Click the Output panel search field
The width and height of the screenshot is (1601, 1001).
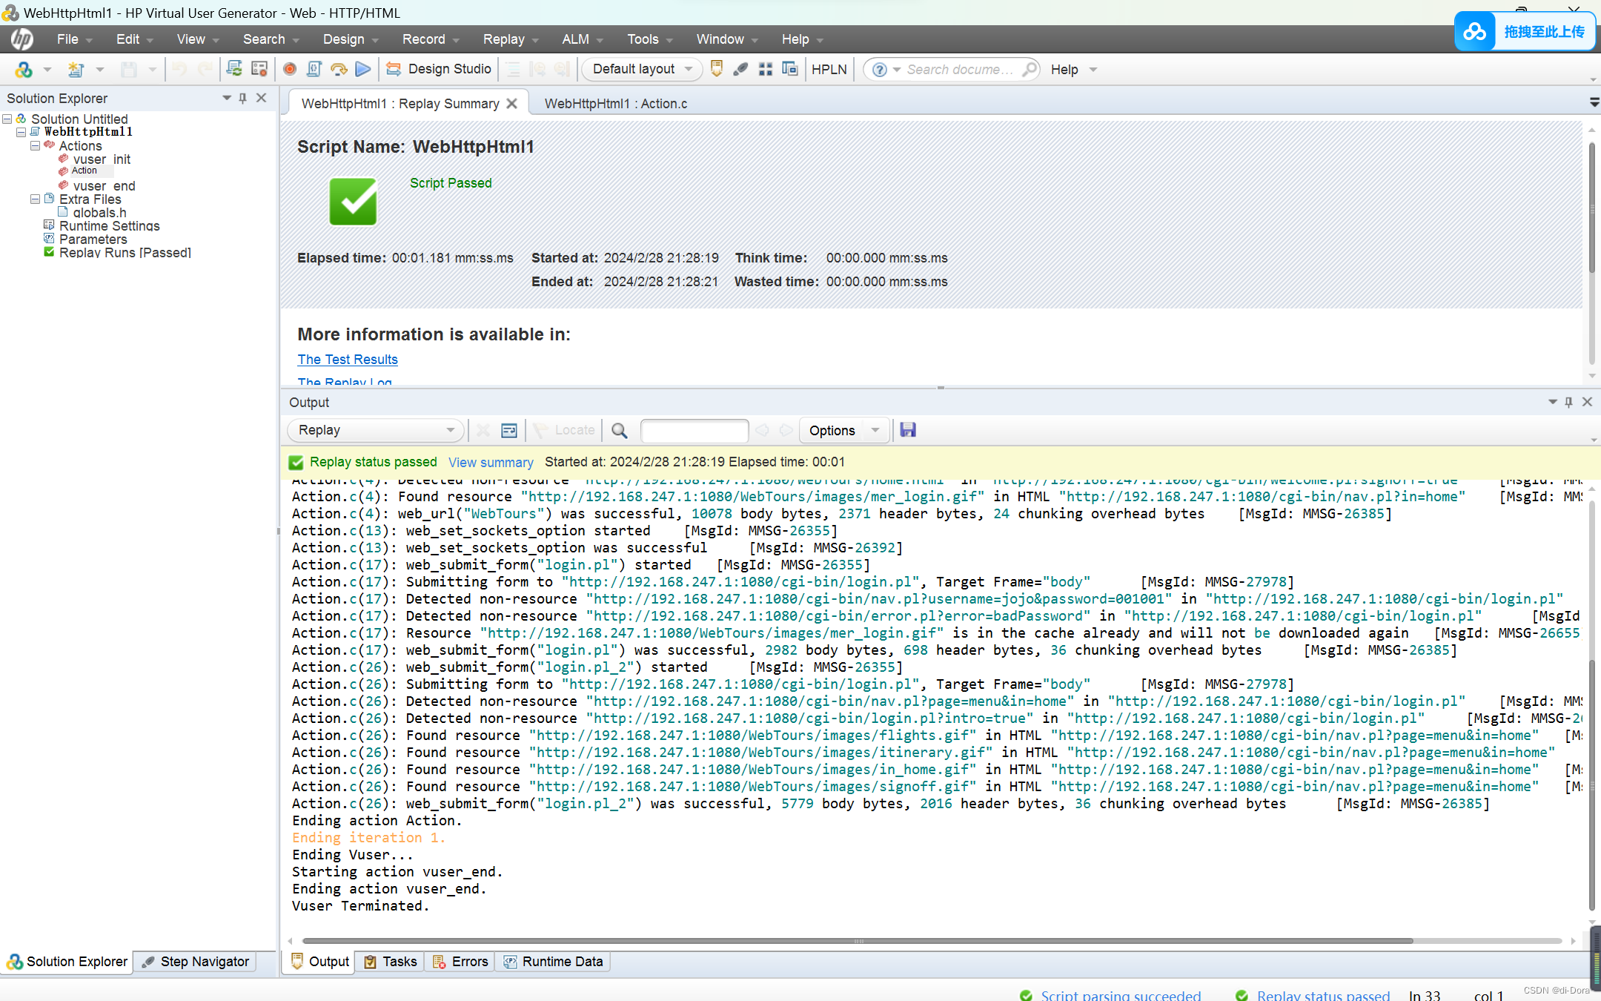pos(694,430)
